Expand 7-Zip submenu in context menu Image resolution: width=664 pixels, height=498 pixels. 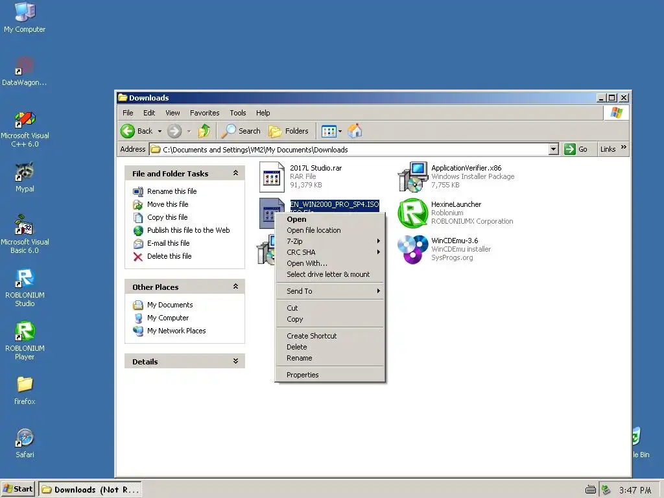[330, 241]
